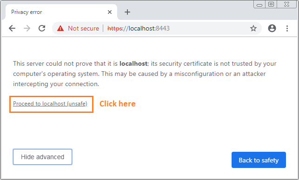Click Proceed to localhost (unsafe) link
The image size is (299, 180).
point(50,104)
